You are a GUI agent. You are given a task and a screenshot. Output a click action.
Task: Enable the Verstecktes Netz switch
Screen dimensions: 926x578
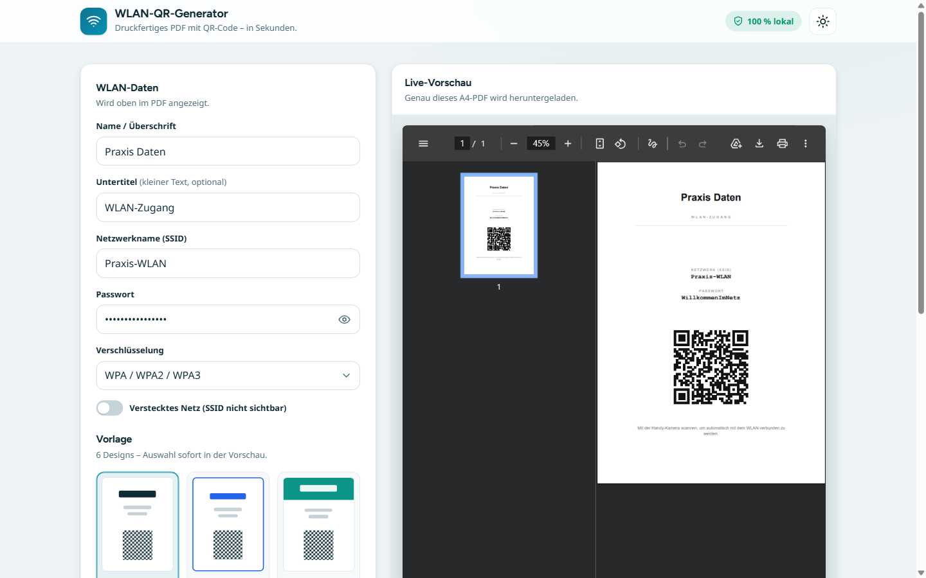[109, 408]
